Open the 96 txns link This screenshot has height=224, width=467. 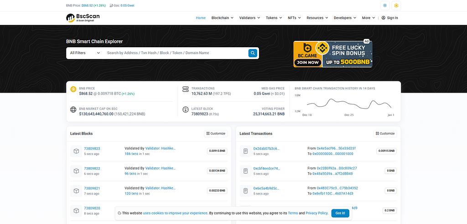coord(130,174)
